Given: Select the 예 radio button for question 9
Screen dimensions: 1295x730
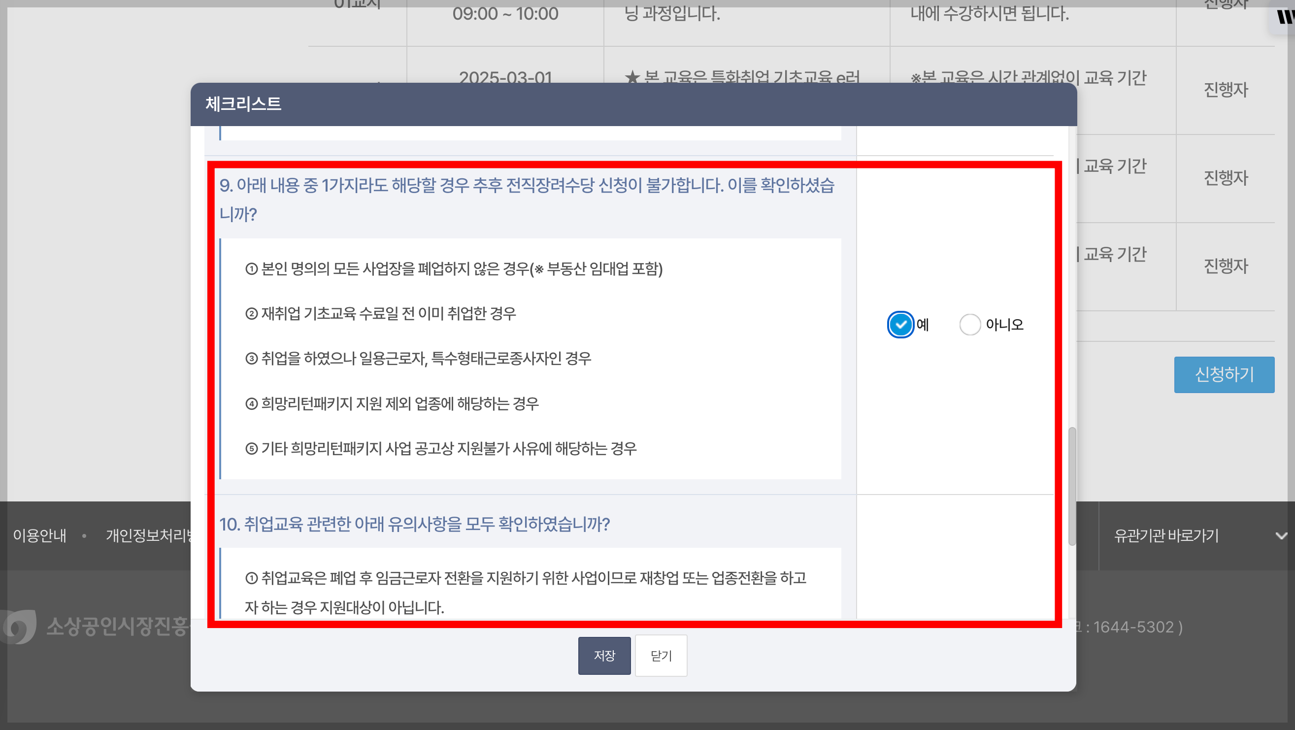Looking at the screenshot, I should 900,324.
